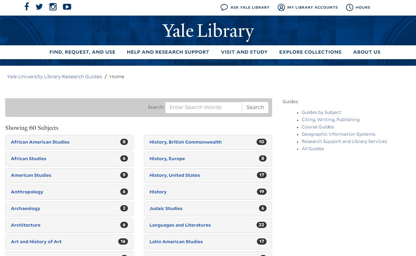
Task: Expand the Judaic Studies subject
Action: (208, 209)
